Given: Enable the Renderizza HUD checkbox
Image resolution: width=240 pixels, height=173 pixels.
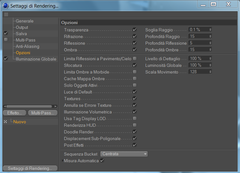Looking at the screenshot, I should pos(135,125).
